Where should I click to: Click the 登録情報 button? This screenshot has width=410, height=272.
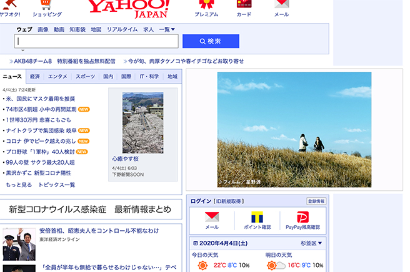pos(316,201)
